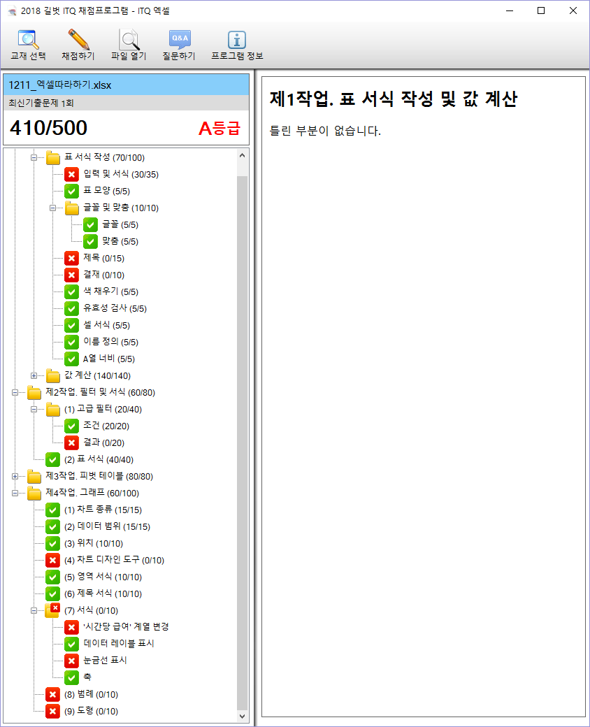The width and height of the screenshot is (590, 727).
Task: Open the 교재 선택 toolbar icon
Action: 29,40
